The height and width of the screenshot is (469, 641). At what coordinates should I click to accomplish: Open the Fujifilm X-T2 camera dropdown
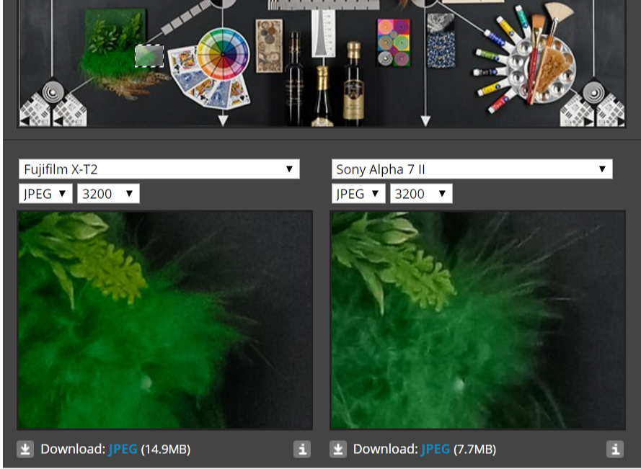pos(159,169)
